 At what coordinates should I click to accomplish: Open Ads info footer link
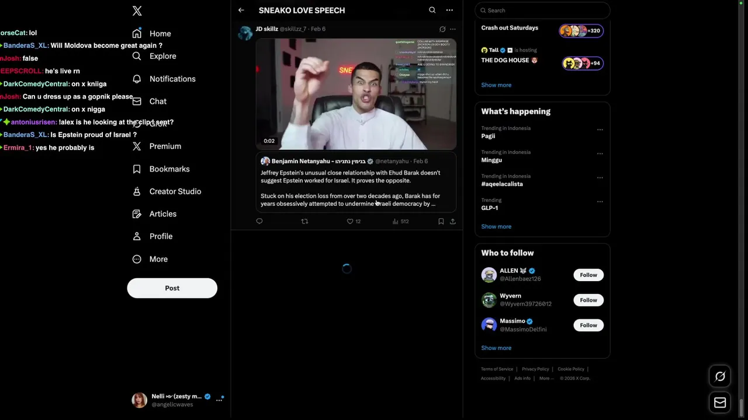[x=522, y=379]
